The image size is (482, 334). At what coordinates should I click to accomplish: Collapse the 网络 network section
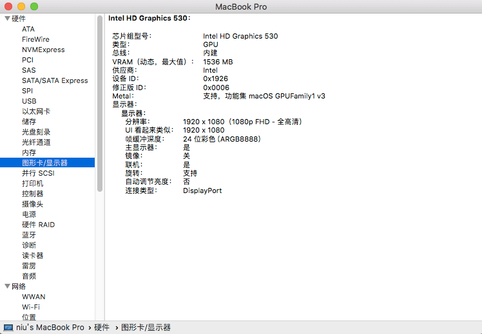coord(7,286)
